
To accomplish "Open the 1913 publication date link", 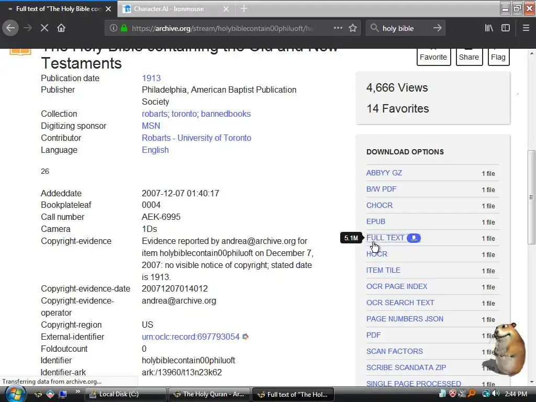I will (151, 79).
